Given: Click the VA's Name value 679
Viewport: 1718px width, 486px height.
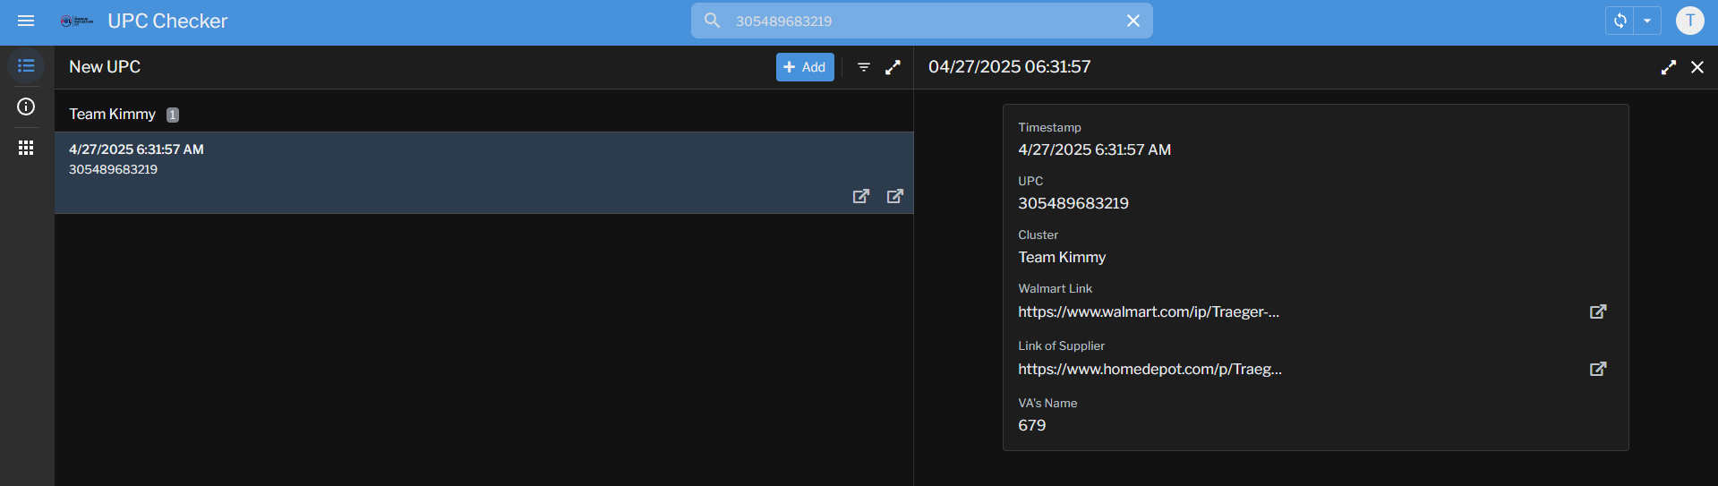Looking at the screenshot, I should click(1031, 425).
